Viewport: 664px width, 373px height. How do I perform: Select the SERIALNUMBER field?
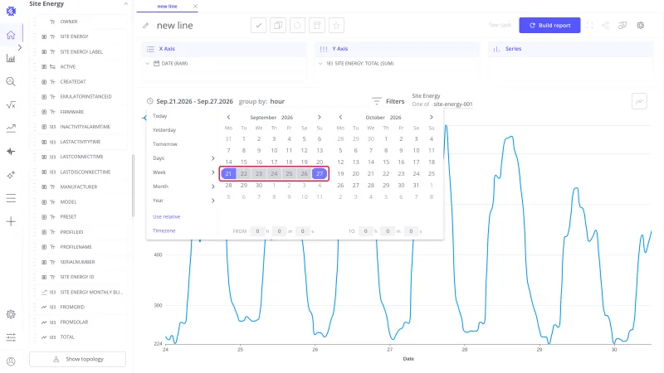pos(77,262)
